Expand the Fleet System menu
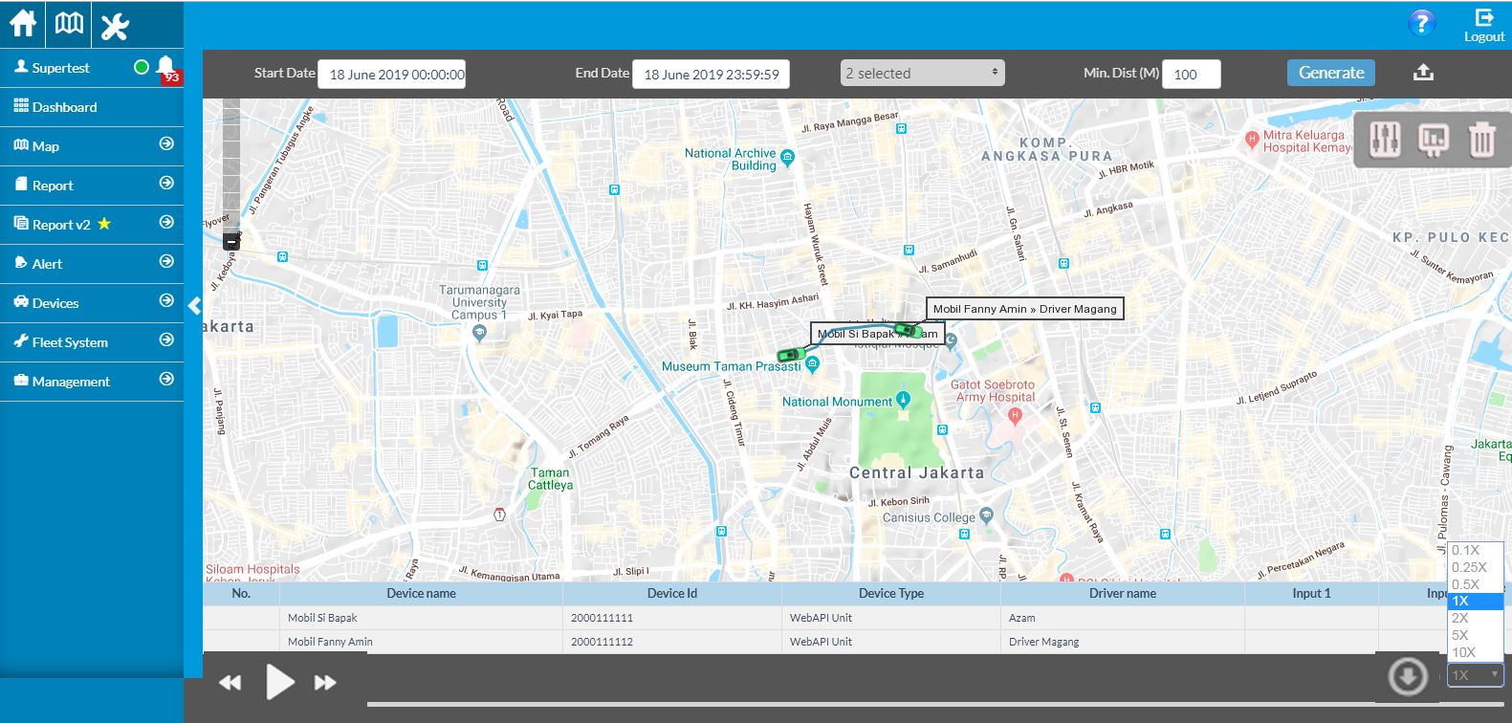 point(92,342)
